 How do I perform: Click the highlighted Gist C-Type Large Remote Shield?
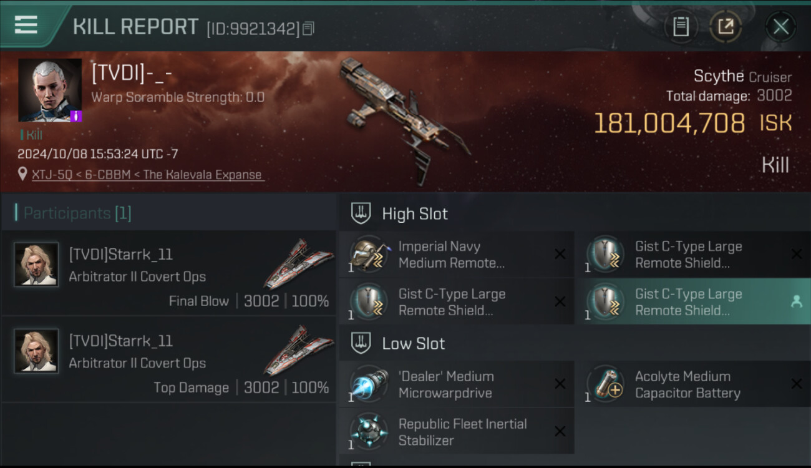tap(692, 302)
